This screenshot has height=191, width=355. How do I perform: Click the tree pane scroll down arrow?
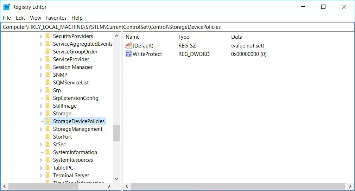pyautogui.click(x=116, y=179)
